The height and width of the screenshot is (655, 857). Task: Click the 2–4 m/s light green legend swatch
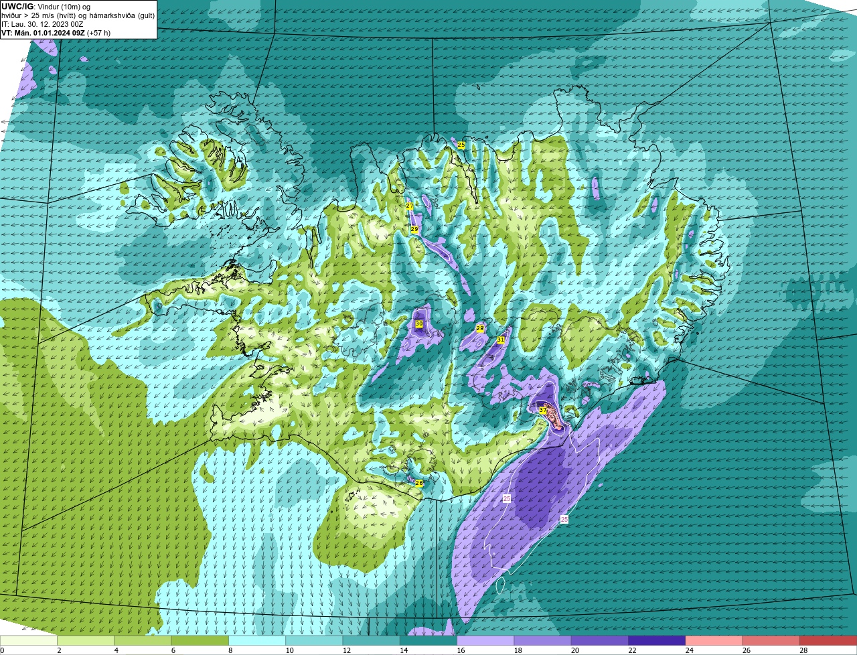(x=86, y=640)
